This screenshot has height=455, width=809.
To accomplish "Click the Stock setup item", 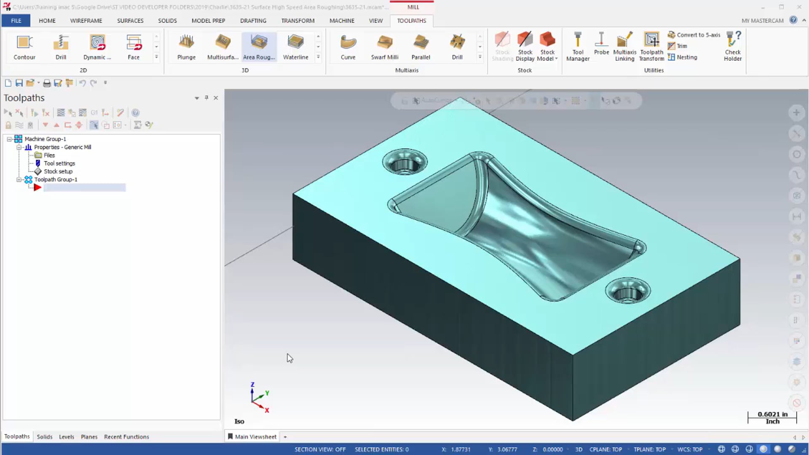I will coord(58,171).
